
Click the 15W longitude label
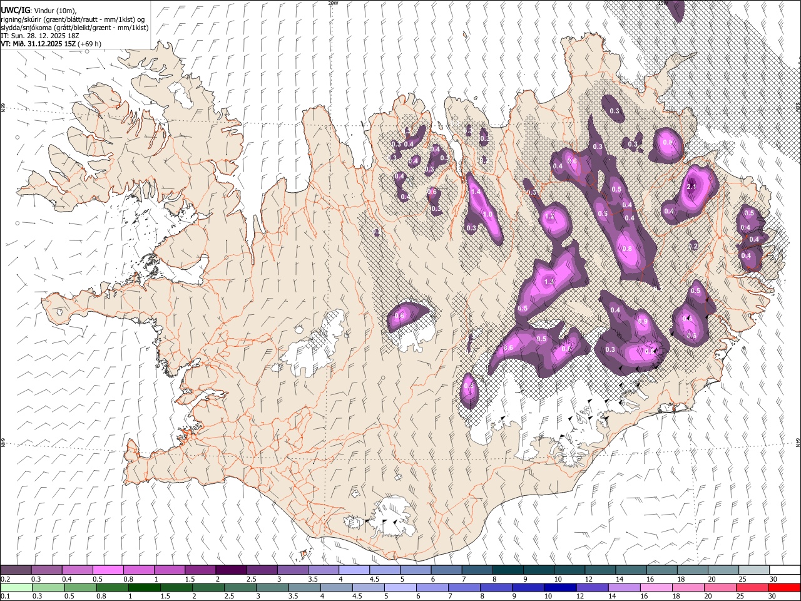pyautogui.click(x=663, y=3)
